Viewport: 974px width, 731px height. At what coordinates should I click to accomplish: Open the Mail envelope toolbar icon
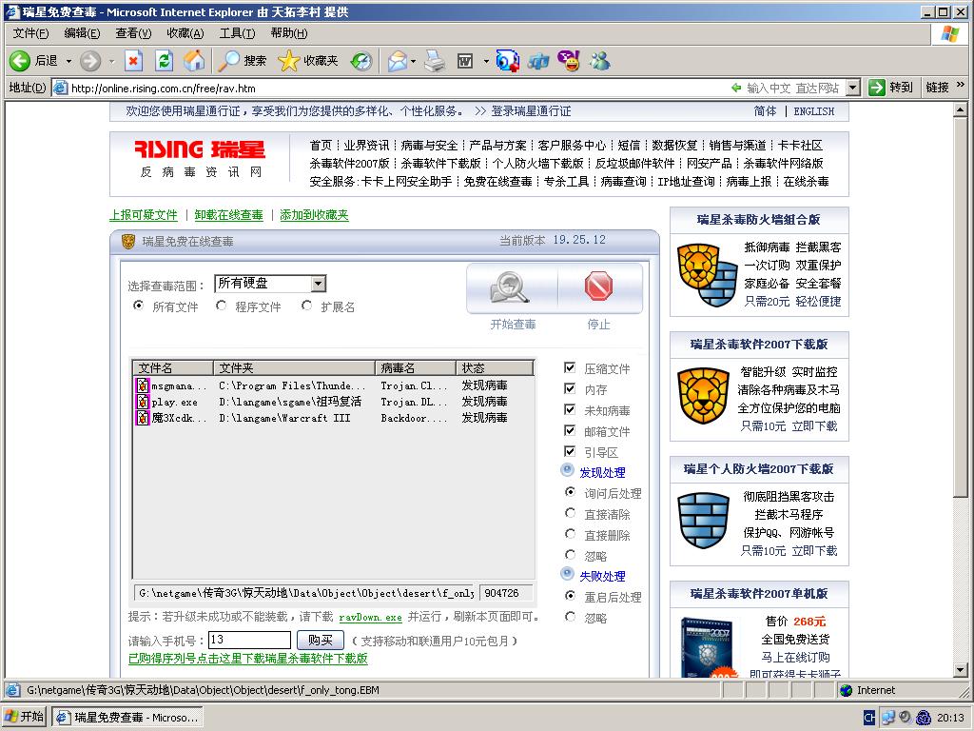[x=398, y=61]
